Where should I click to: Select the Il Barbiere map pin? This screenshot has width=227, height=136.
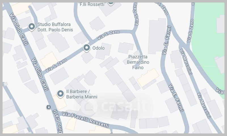(x=60, y=94)
